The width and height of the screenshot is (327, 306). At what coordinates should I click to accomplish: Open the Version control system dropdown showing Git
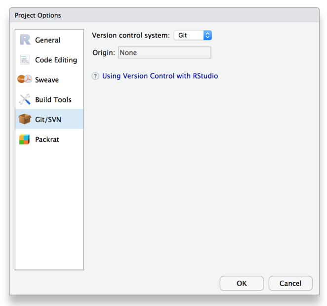pos(193,35)
